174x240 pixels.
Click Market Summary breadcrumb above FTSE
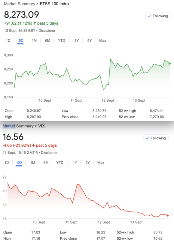click(x=20, y=4)
